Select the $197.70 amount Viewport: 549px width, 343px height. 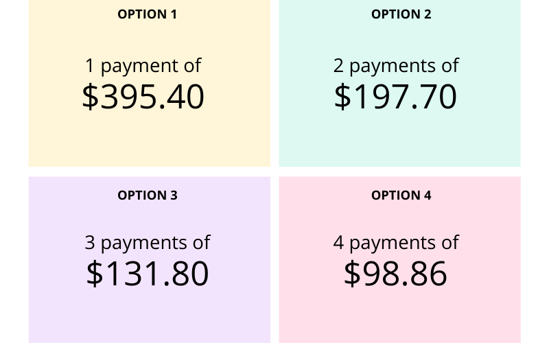pos(395,97)
